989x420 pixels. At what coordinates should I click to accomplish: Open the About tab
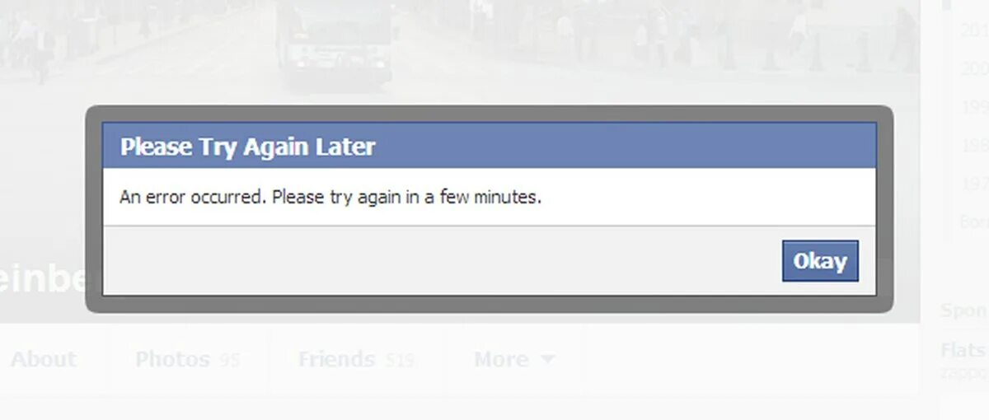coord(44,359)
